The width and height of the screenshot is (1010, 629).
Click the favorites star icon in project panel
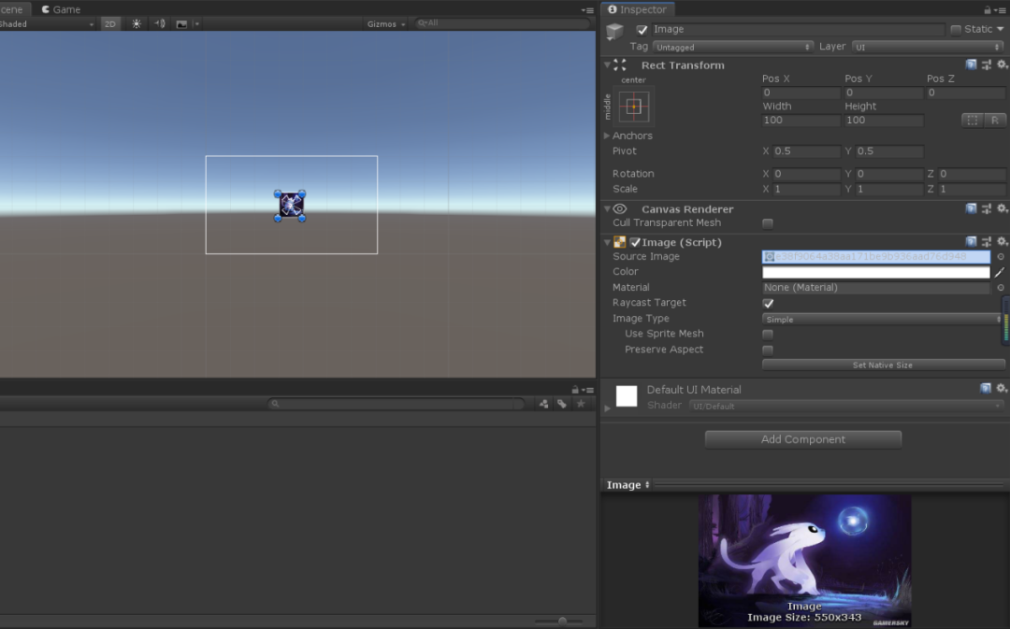(x=581, y=404)
